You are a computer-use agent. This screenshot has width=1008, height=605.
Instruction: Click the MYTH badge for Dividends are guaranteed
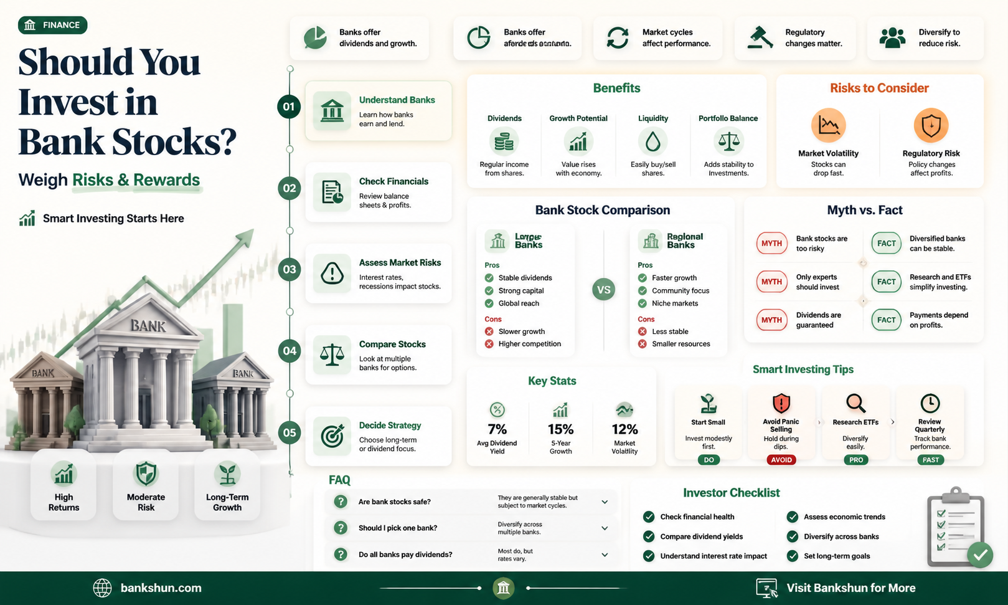pos(771,320)
